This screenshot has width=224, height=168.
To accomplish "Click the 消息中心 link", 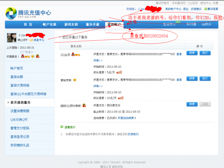I will point(39,40).
